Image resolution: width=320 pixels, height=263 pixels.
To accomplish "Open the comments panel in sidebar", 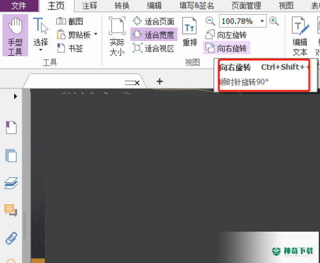I will 11,210.
